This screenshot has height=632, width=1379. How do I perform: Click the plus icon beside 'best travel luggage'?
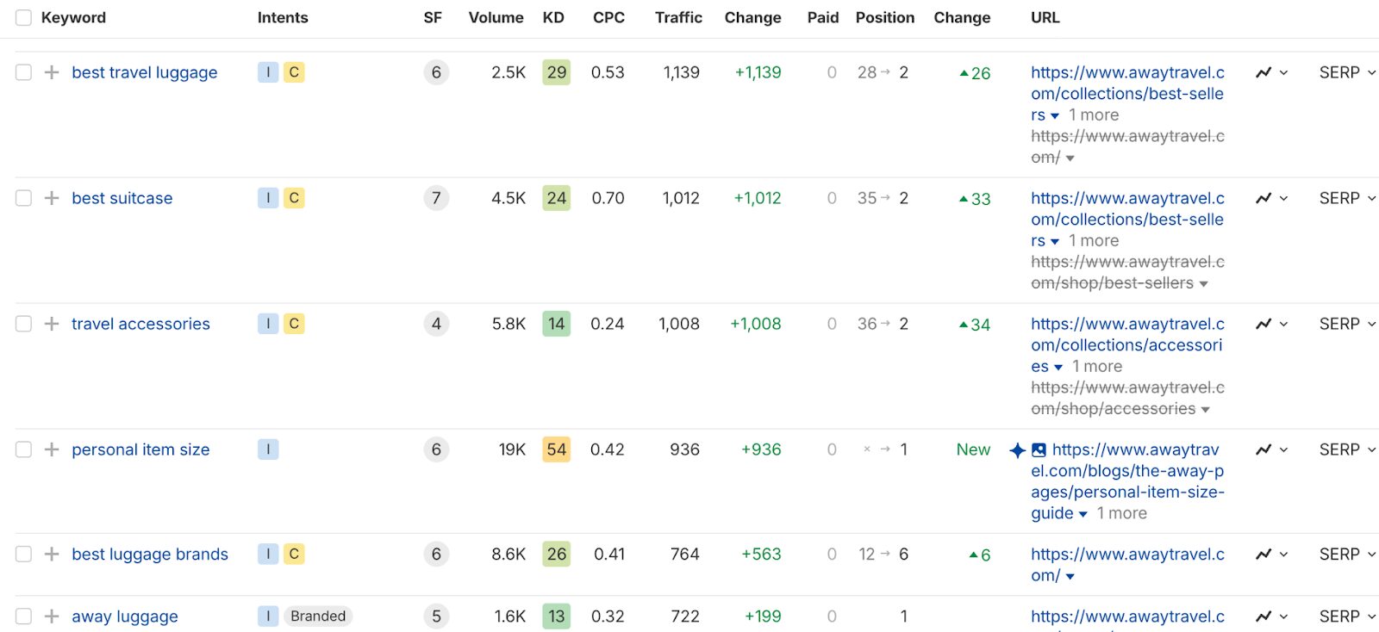coord(52,72)
